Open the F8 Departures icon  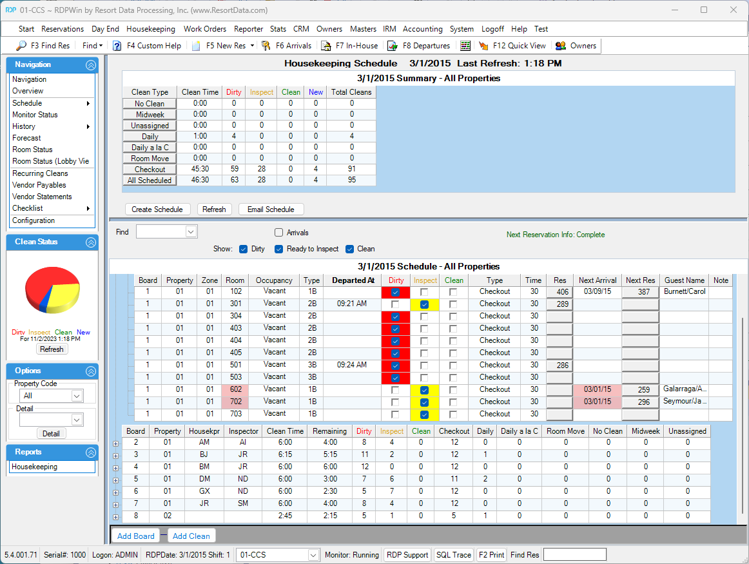tap(393, 46)
